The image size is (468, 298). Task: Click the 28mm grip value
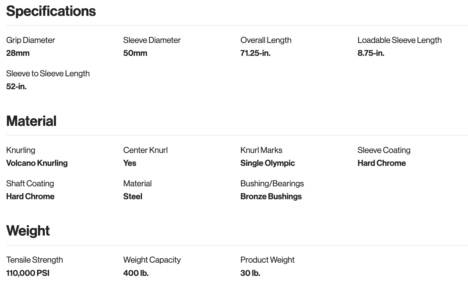point(18,53)
